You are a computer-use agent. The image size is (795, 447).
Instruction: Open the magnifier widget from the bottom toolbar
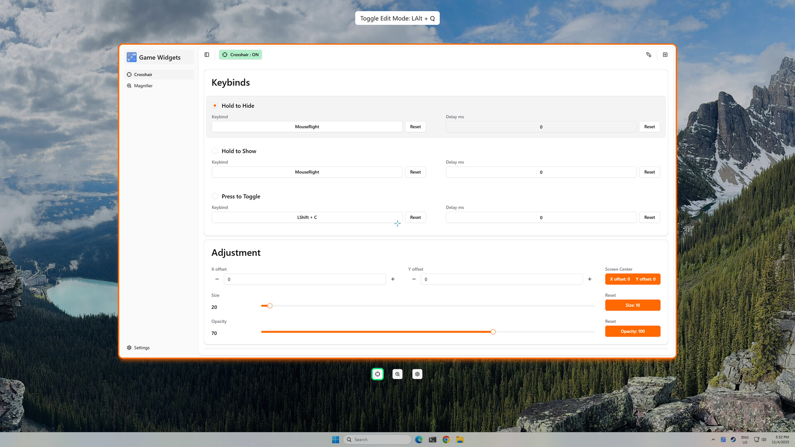click(397, 374)
